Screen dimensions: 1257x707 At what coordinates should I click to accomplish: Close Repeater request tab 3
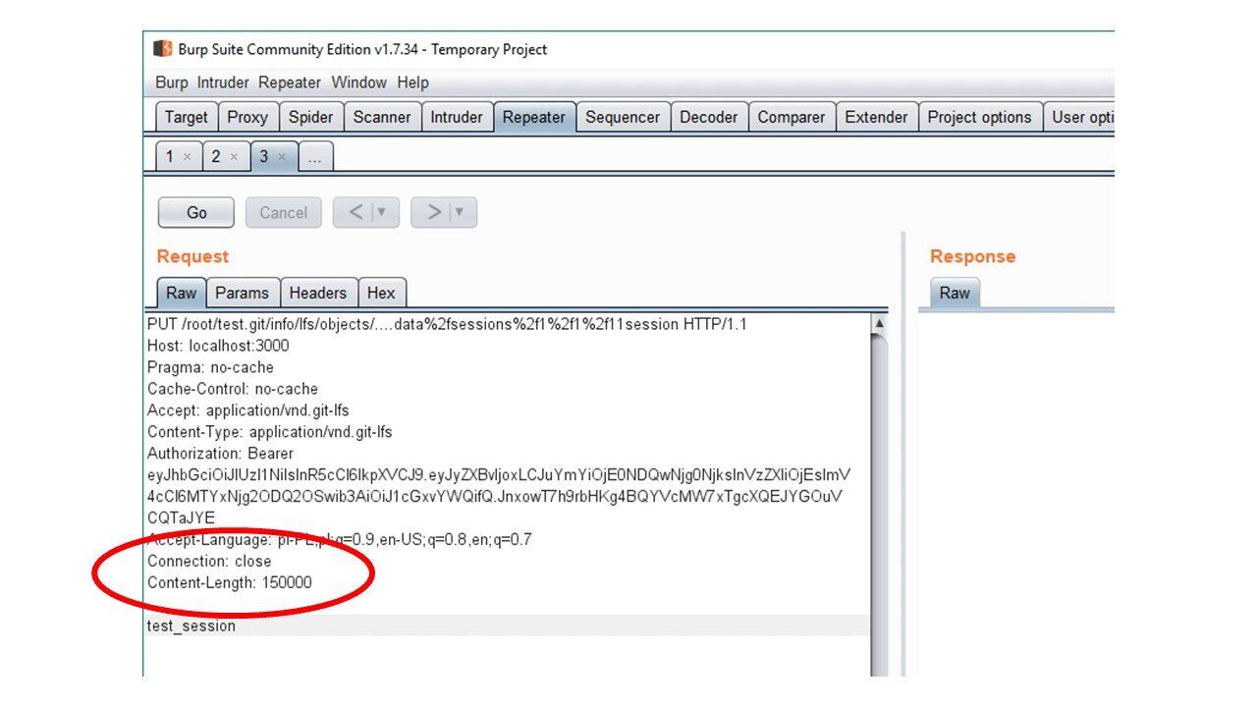(282, 157)
